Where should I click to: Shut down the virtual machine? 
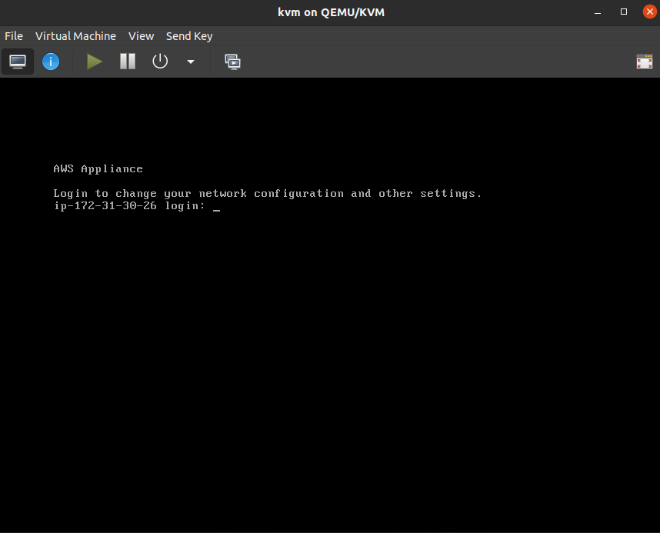click(x=160, y=62)
